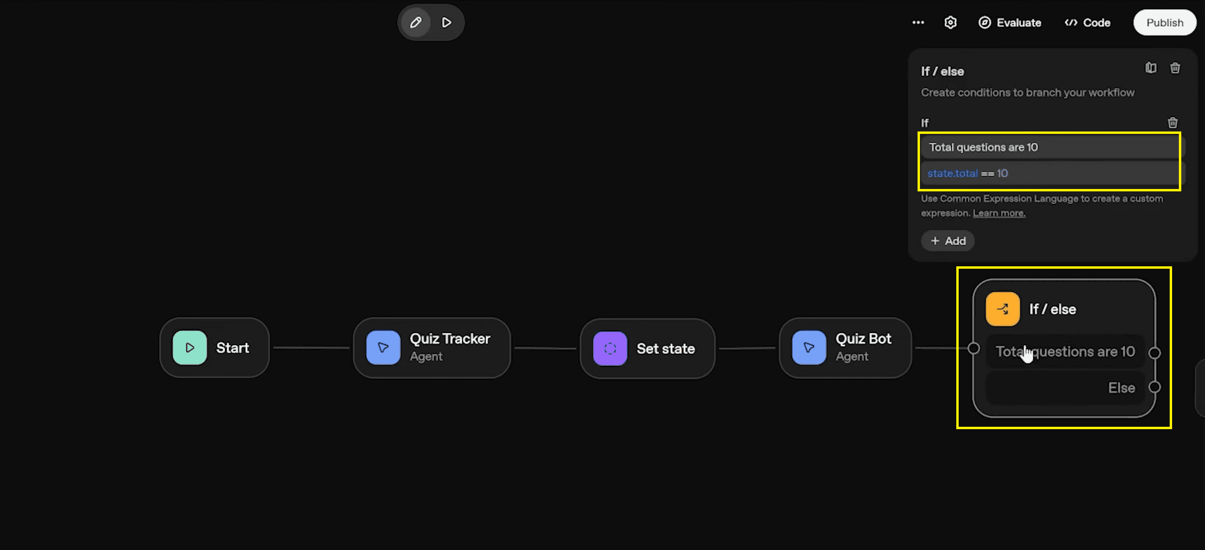
Task: Open the more options ellipsis menu
Action: [x=918, y=22]
